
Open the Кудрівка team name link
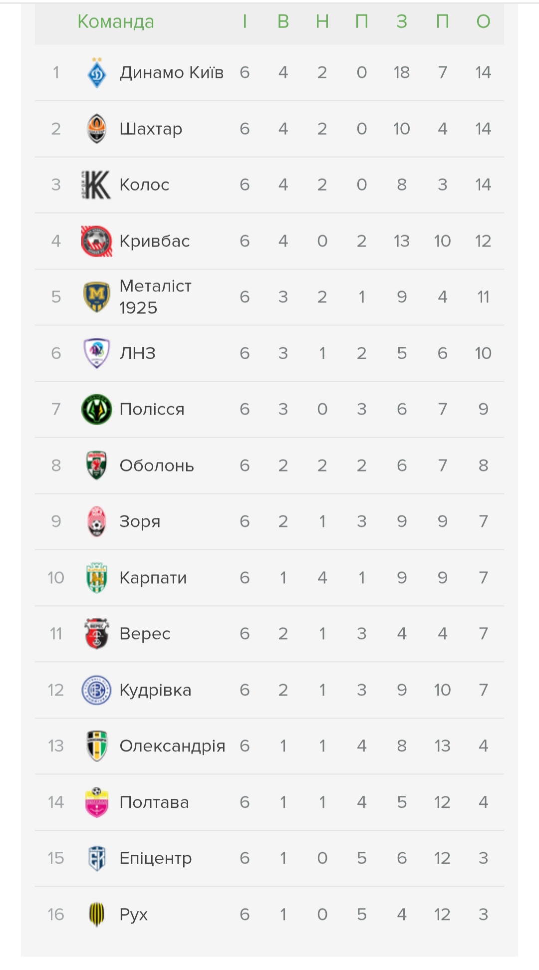click(155, 690)
